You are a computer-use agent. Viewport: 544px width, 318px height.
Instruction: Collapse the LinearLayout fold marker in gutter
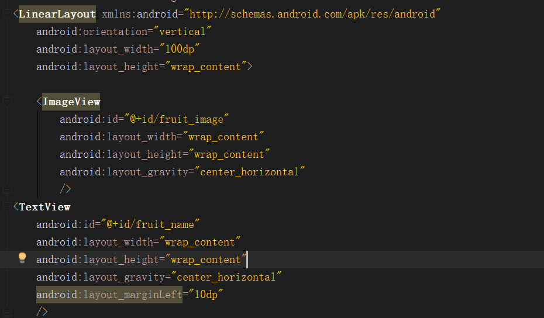coord(7,14)
